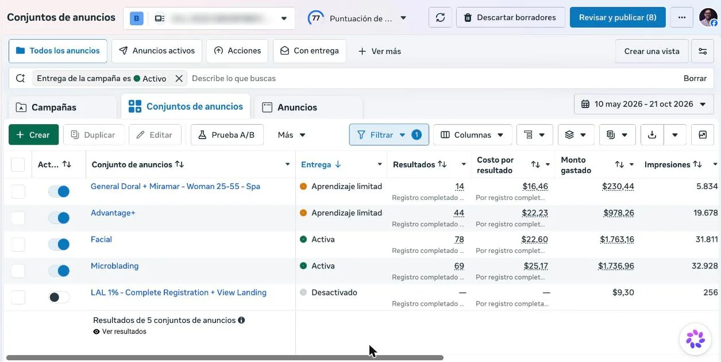Screen dimensions: 721x362
Task: Open view settings sliders icon
Action: click(703, 51)
